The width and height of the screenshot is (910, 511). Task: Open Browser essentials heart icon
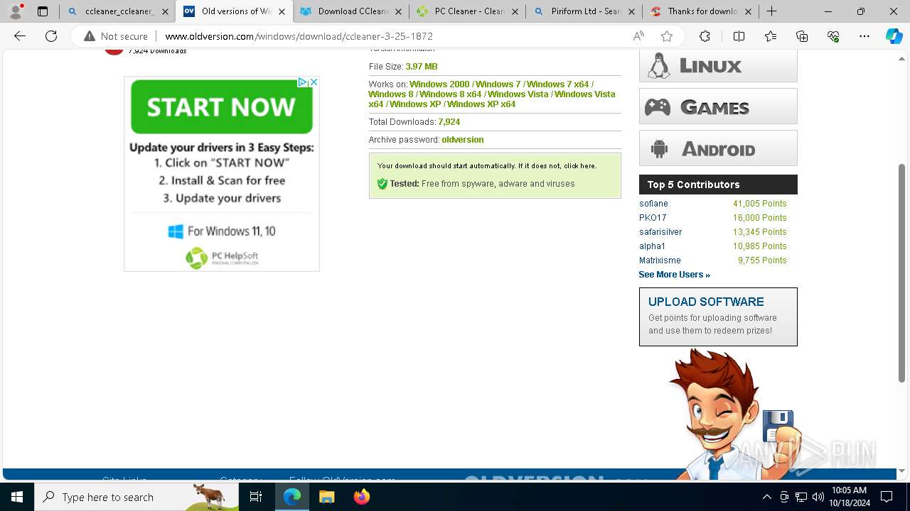(x=833, y=36)
